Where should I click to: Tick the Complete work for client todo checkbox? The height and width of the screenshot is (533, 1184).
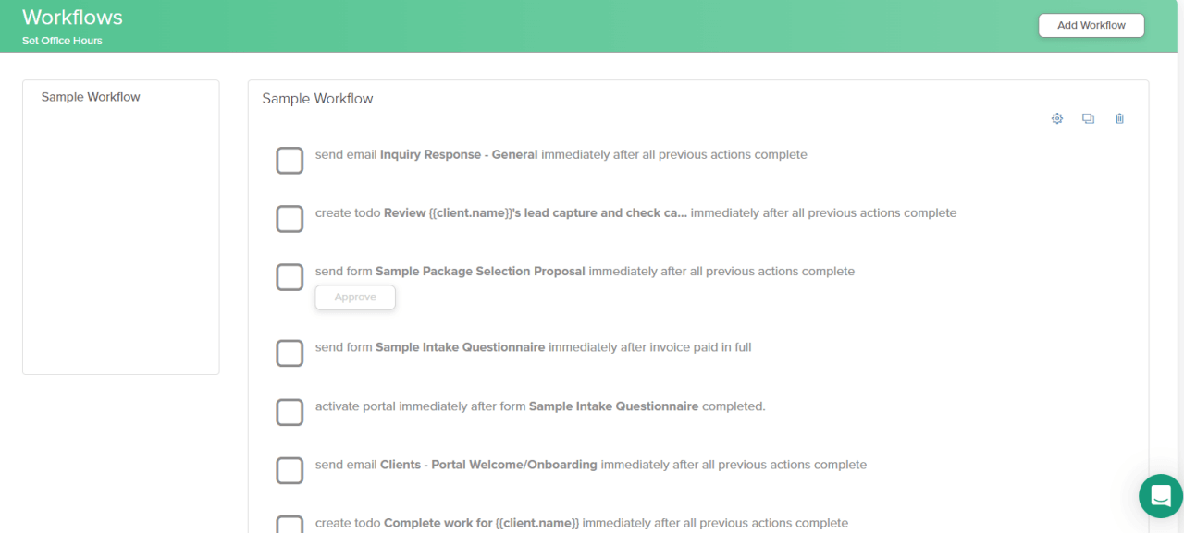tap(290, 525)
